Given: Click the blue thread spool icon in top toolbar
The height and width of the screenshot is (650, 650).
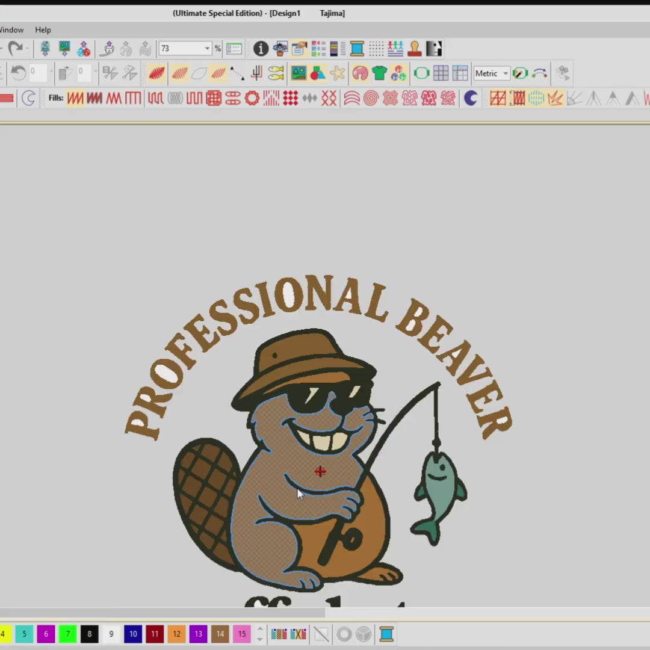Looking at the screenshot, I should tap(357, 49).
